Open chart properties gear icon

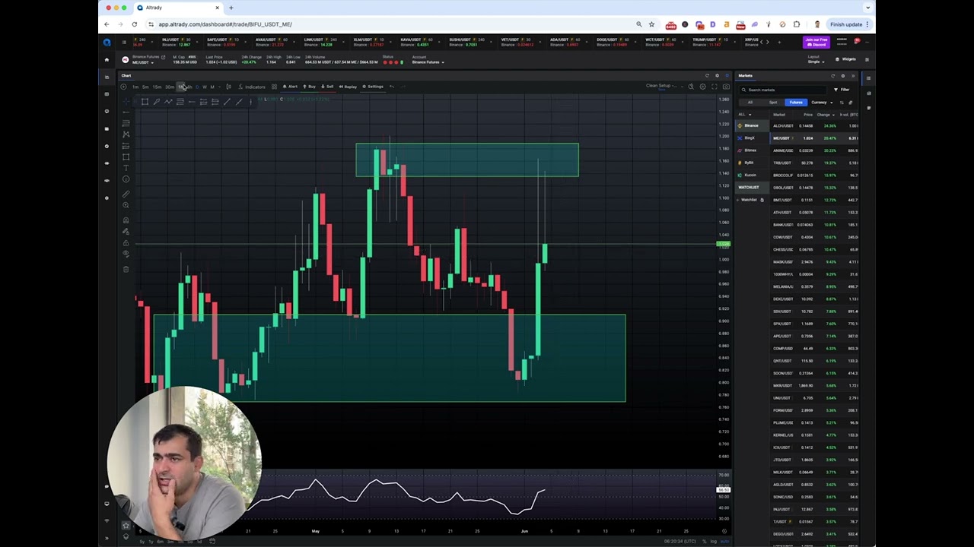pos(703,87)
